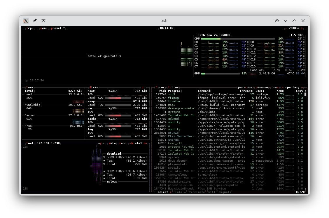Select the kwin_x11 process row

pyautogui.click(x=228, y=143)
